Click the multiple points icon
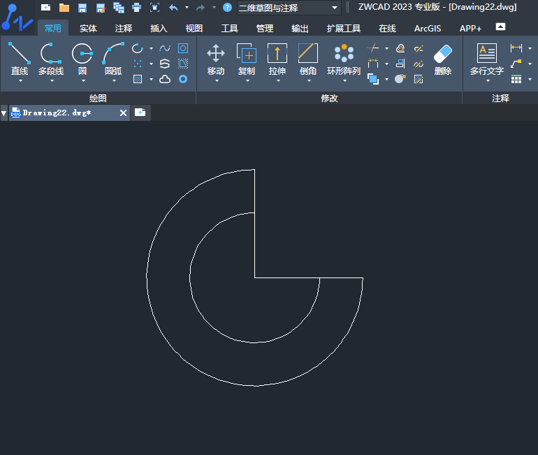Screen dimensions: 538x455 [x=138, y=64]
